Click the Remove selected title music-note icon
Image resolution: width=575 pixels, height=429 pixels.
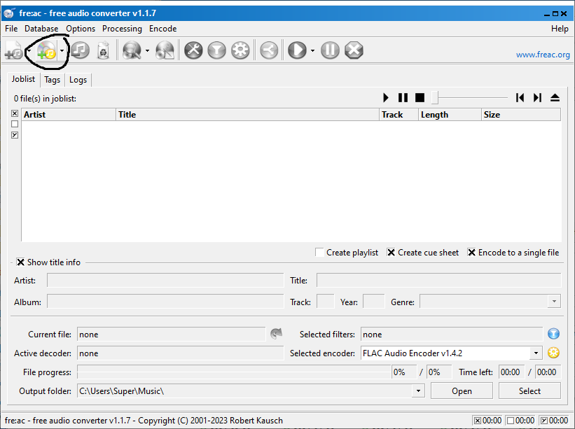pyautogui.click(x=80, y=50)
